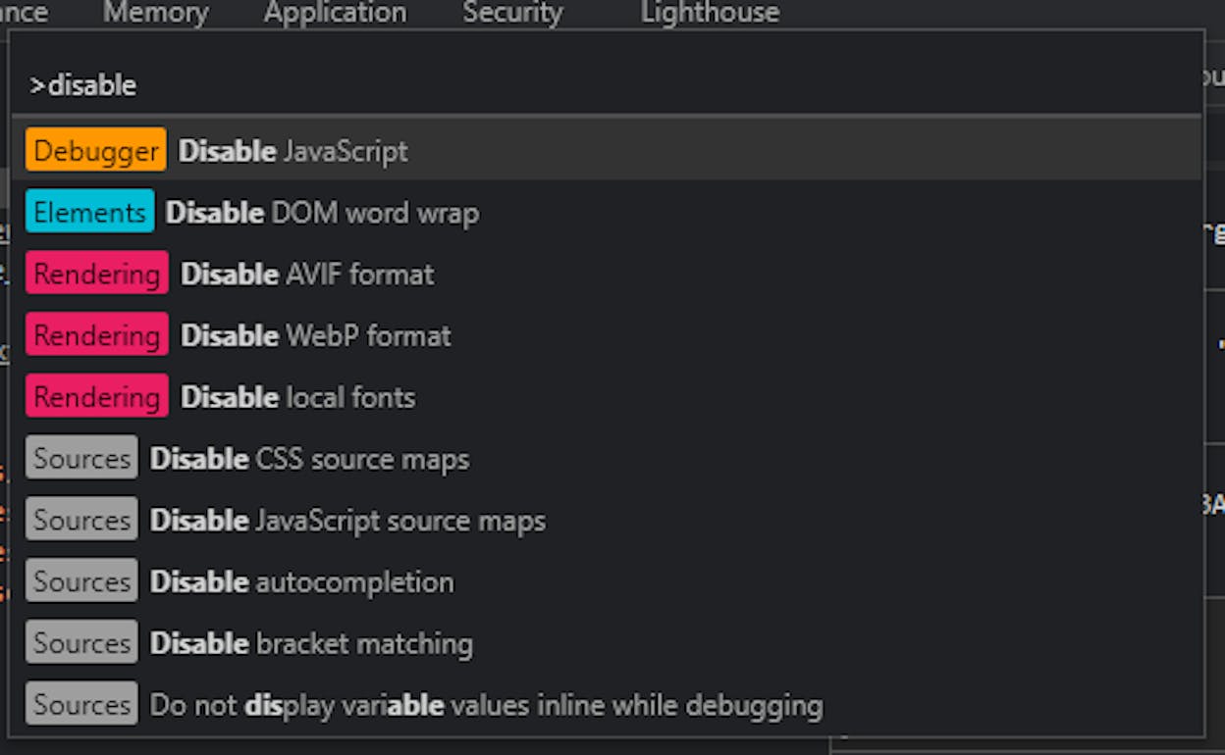
Task: Click Sources badge beside CSS source maps
Action: click(82, 458)
